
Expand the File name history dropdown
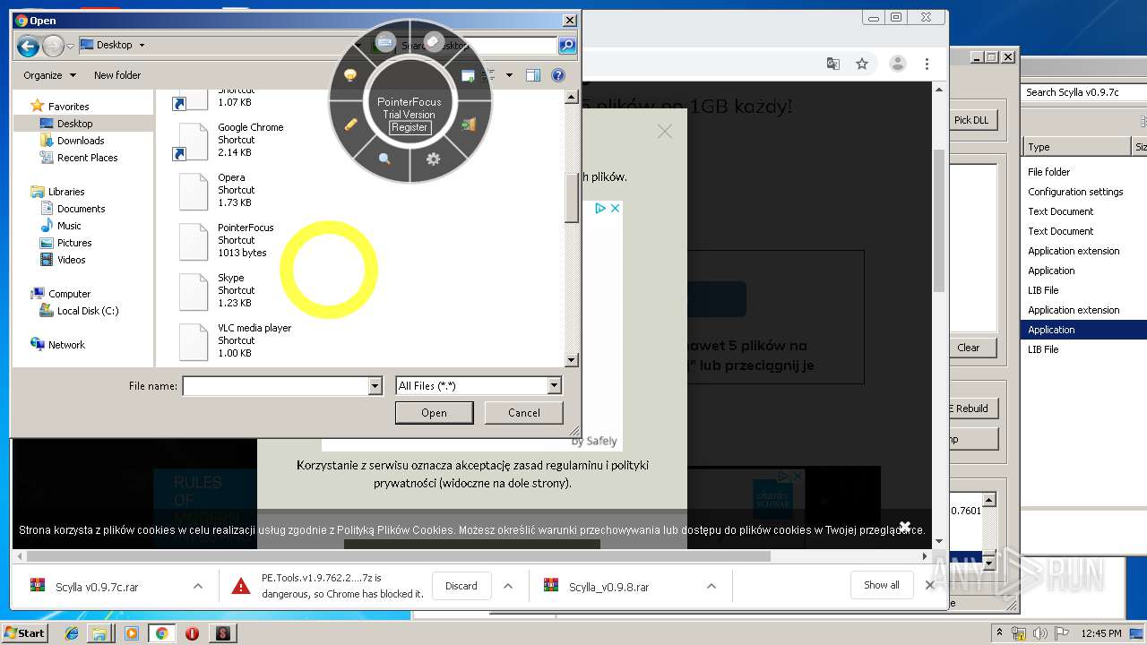coord(375,386)
